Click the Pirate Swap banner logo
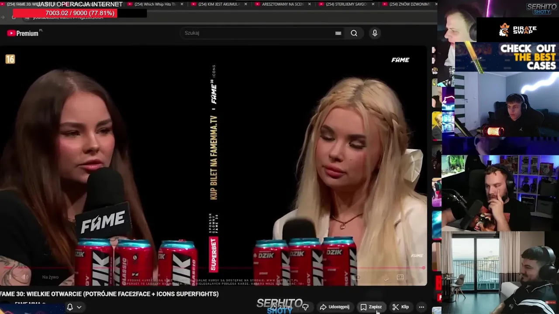559x314 pixels. pos(518,30)
